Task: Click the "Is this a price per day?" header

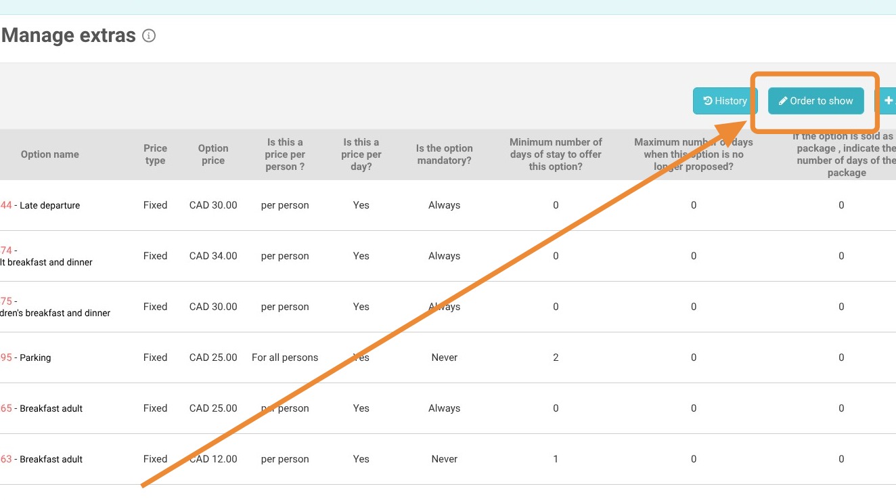Action: pos(361,154)
